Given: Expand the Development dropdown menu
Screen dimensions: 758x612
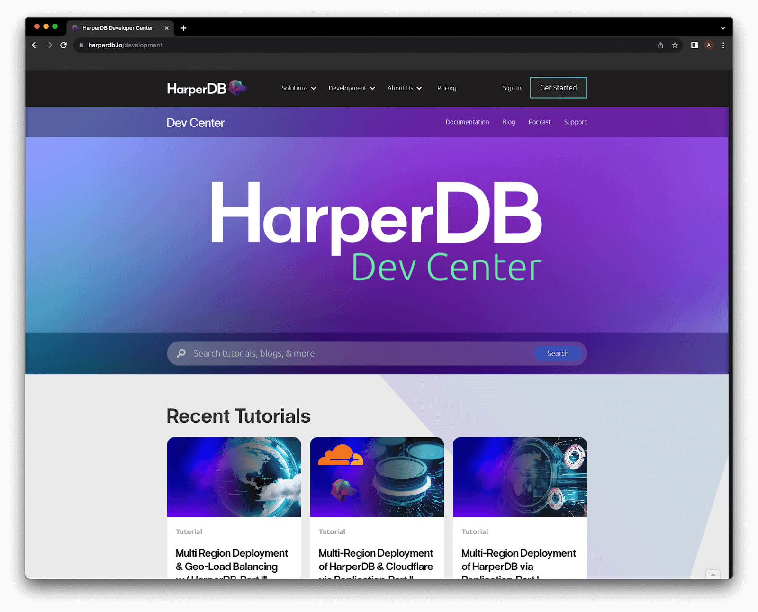Looking at the screenshot, I should (352, 88).
